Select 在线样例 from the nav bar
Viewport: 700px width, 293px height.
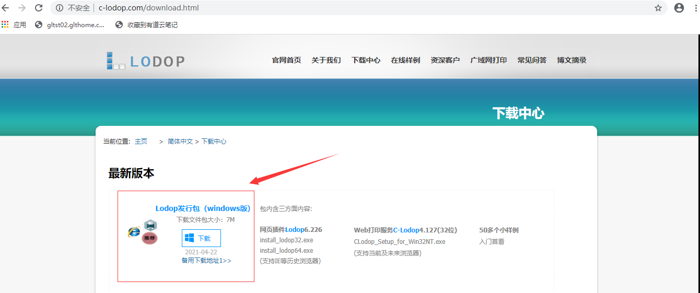[x=405, y=60]
